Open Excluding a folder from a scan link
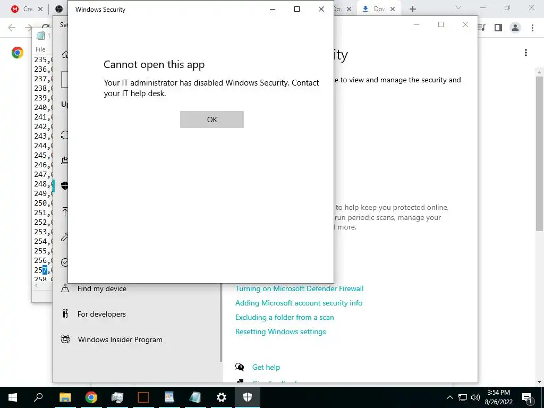Screen dimensions: 544x408 (285, 317)
